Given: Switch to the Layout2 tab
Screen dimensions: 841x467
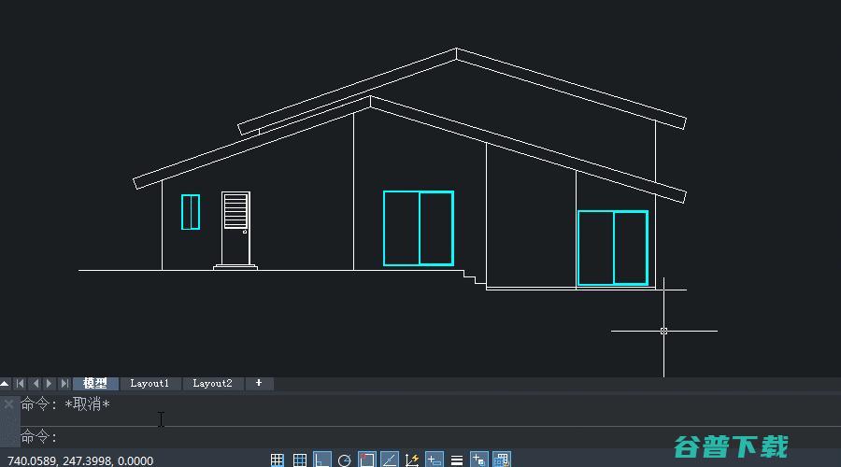Looking at the screenshot, I should click(x=212, y=383).
